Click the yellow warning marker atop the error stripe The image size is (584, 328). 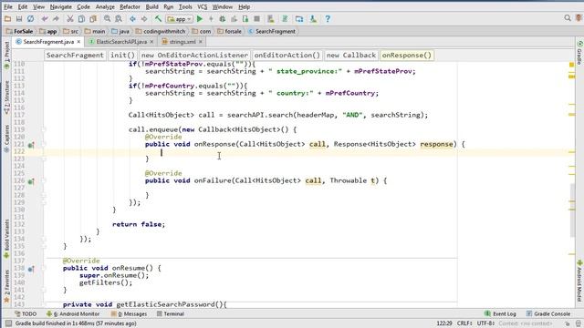[x=572, y=65]
